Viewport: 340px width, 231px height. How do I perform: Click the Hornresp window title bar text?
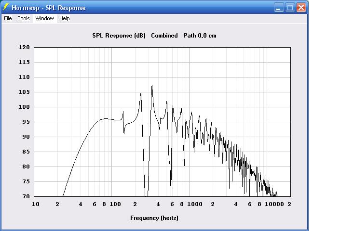click(49, 8)
